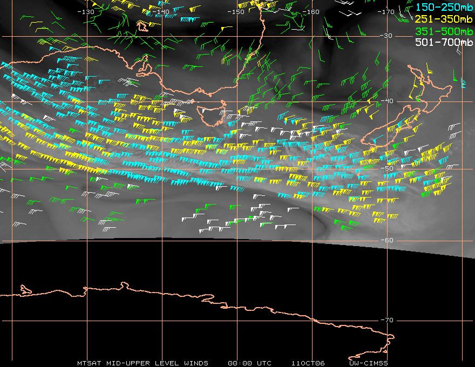475x367 pixels.
Task: Select the yellow 251-350mb legend label
Action: click(x=444, y=19)
